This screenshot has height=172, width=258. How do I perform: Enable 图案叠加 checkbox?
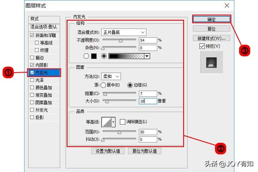[32, 102]
